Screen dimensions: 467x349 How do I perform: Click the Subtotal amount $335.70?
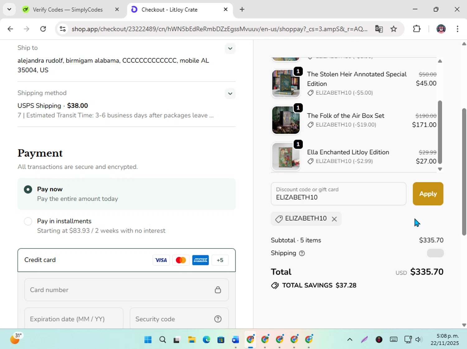pyautogui.click(x=431, y=240)
